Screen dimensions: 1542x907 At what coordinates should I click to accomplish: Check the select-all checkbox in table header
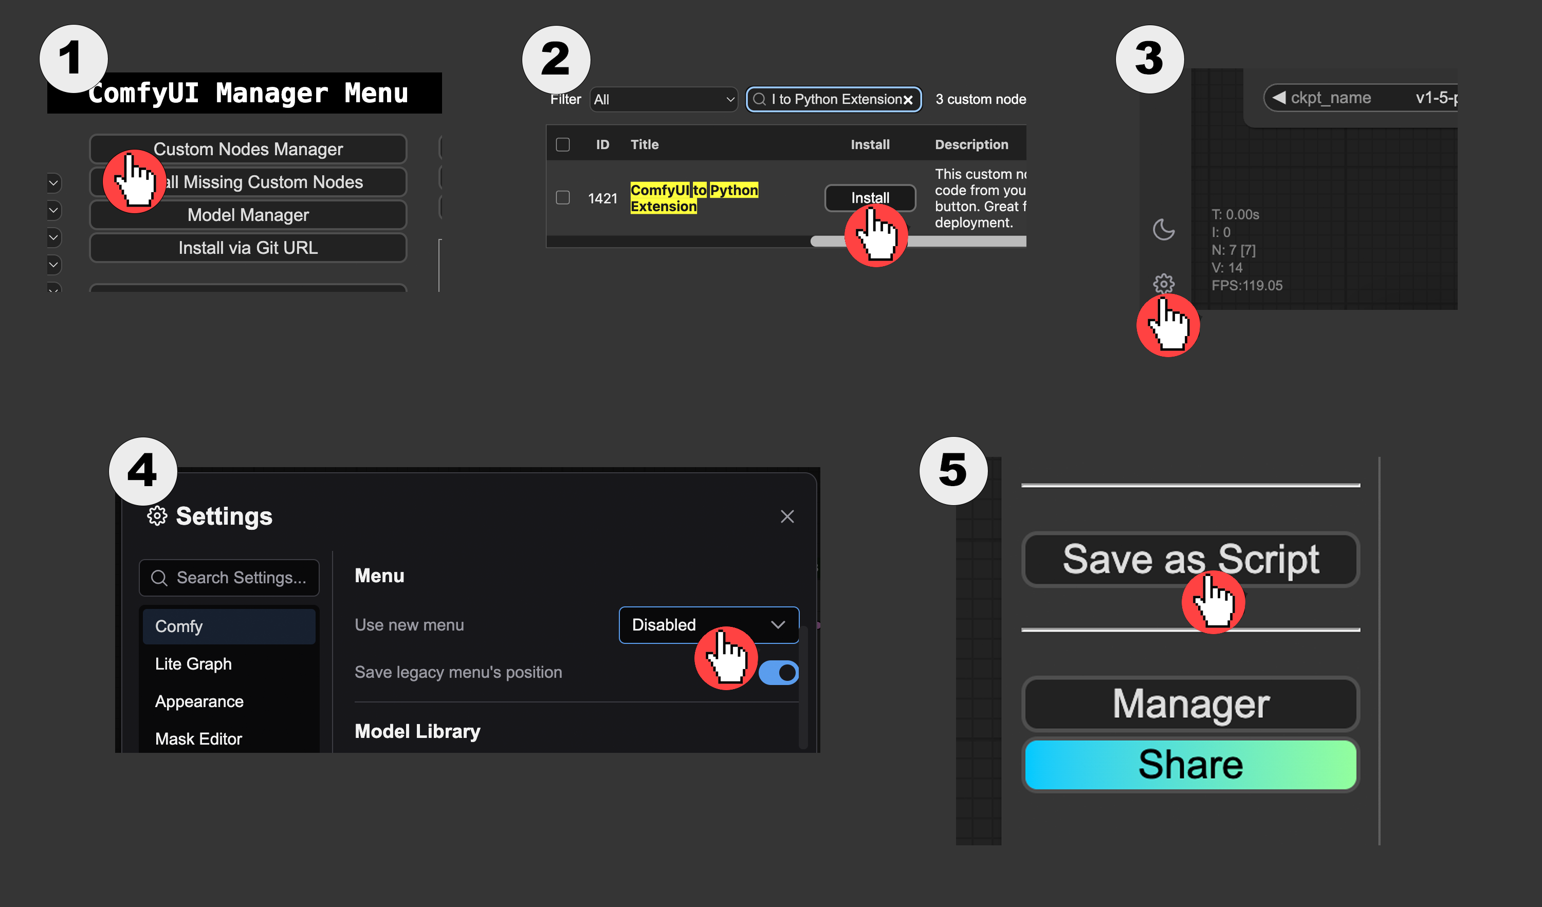[x=562, y=144]
